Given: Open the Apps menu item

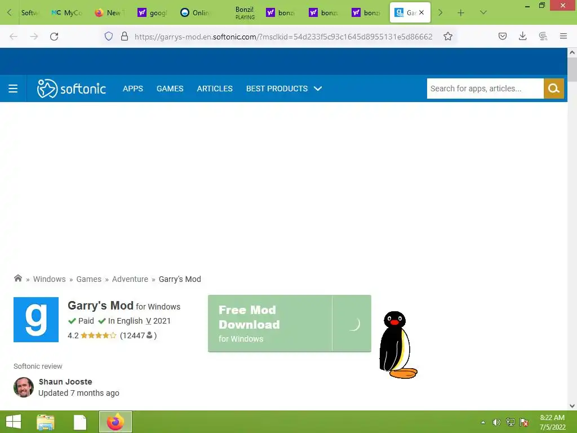Looking at the screenshot, I should click(133, 89).
